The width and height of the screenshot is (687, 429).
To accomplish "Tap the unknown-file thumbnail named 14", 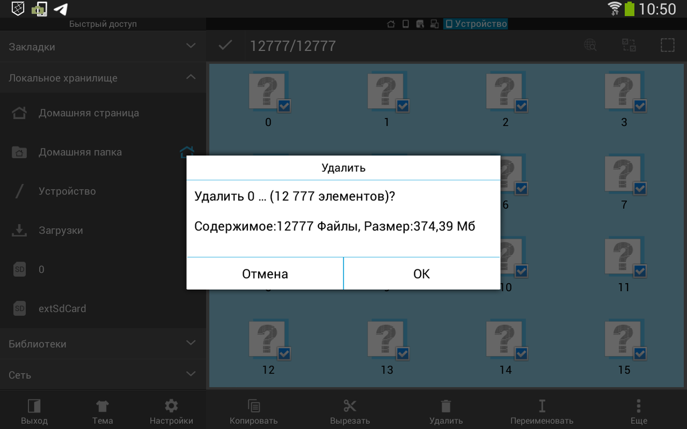I will [x=506, y=339].
